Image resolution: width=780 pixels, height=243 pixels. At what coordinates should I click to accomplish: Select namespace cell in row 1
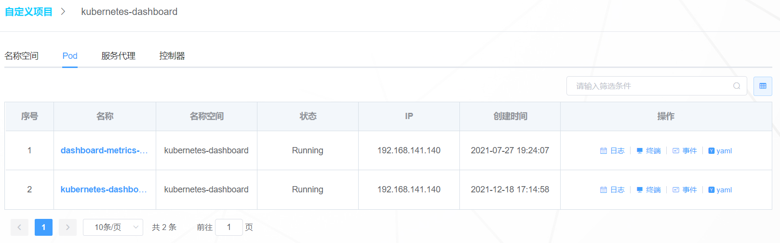[x=206, y=150]
